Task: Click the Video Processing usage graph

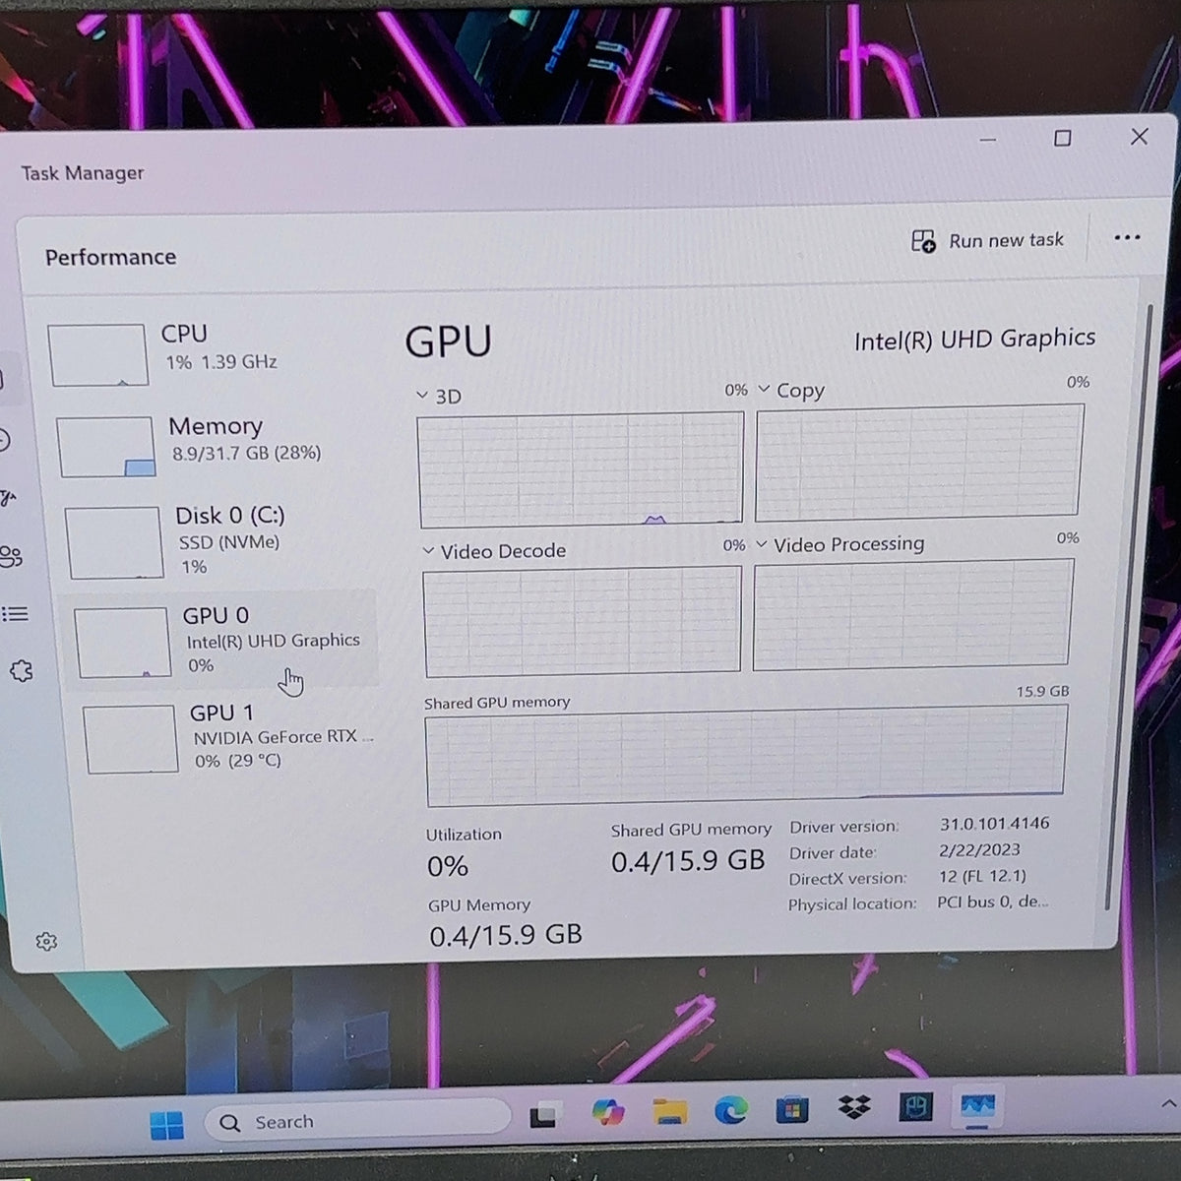Action: (x=912, y=613)
